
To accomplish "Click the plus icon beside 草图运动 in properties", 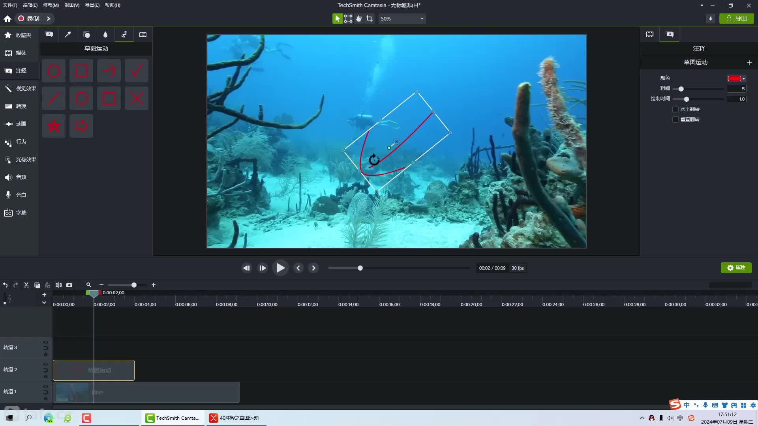I will pos(750,62).
